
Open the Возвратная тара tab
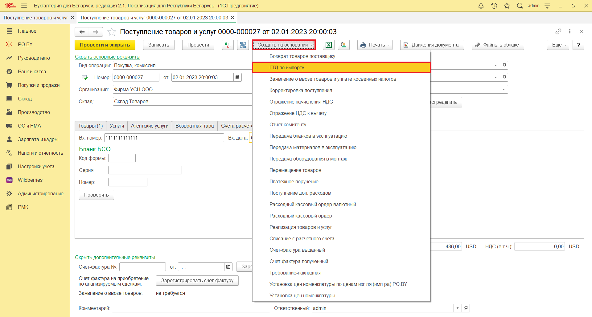tap(194, 126)
